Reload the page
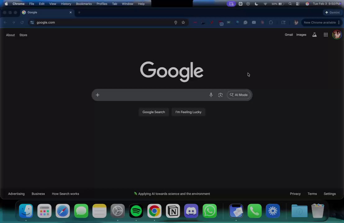Screen dimensions: 344x223 (22, 22)
